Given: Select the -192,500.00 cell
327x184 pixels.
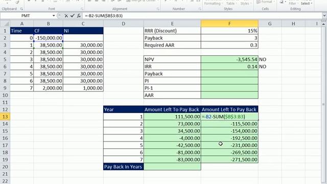Looking at the screenshot, I should click(229, 138).
